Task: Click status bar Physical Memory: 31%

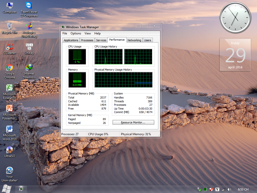Action: click(136, 134)
